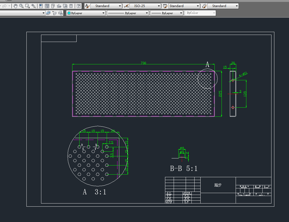Open the Markup Set Manager
The width and height of the screenshot is (289, 222).
(x=65, y=6)
